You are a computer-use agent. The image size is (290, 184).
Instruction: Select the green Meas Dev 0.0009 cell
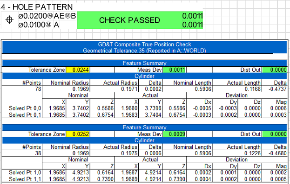tap(174, 134)
